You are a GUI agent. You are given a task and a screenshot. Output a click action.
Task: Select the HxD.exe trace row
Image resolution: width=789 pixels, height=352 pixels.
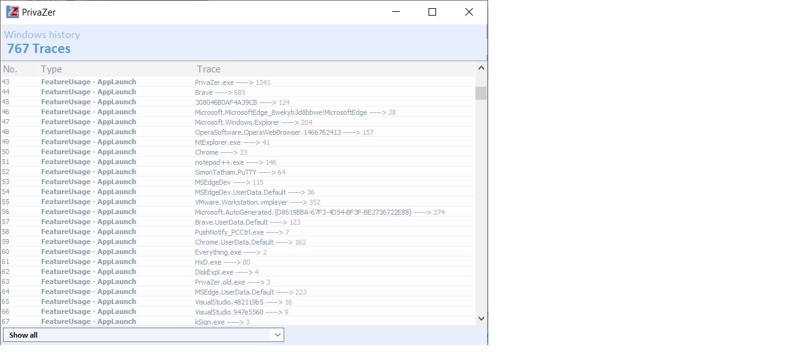click(x=222, y=262)
